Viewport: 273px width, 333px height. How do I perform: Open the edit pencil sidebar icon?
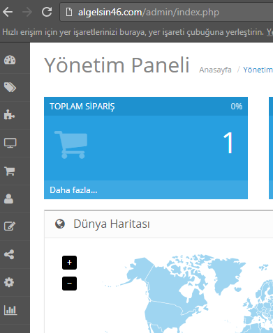10,226
